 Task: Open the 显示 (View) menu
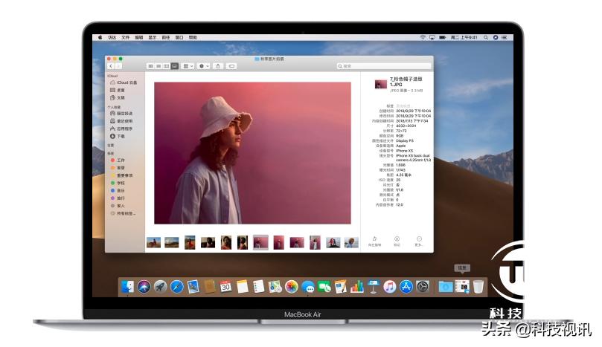tap(153, 38)
